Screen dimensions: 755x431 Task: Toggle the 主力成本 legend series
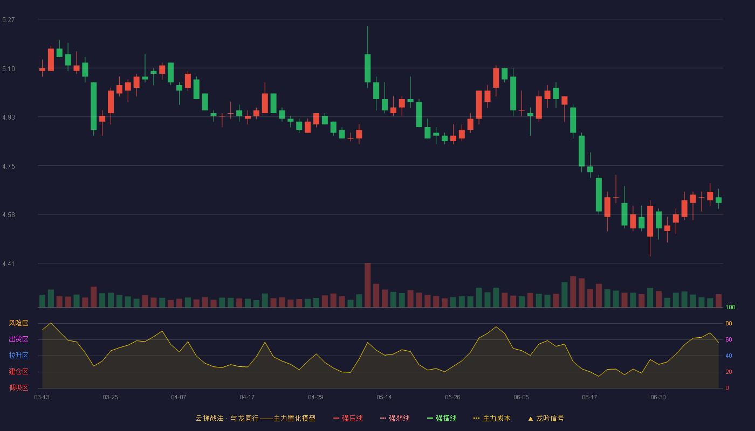[492, 418]
